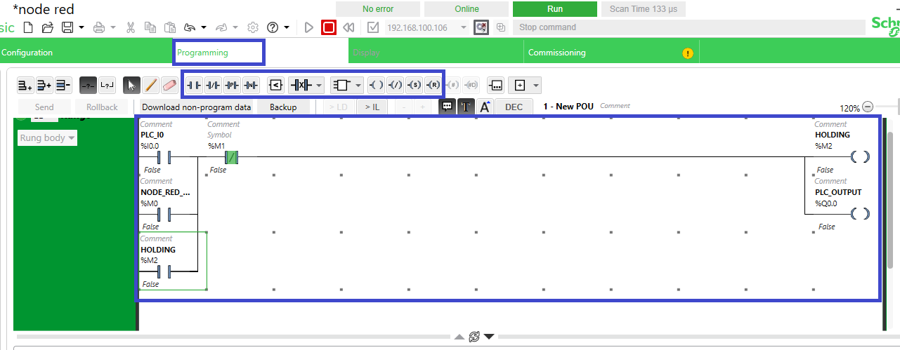Click the Print icon
900x350 pixels.
[99, 27]
